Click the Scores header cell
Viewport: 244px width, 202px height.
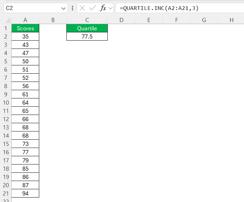(x=25, y=28)
